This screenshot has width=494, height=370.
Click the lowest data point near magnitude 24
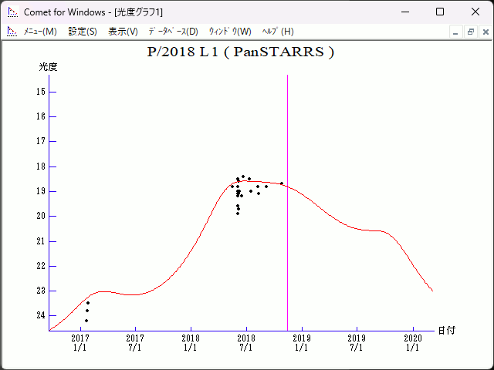pos(86,321)
